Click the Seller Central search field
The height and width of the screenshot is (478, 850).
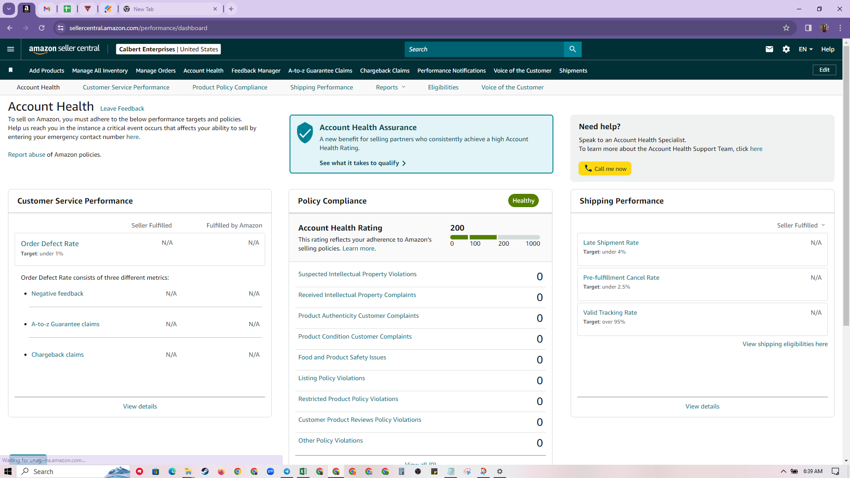tap(484, 49)
